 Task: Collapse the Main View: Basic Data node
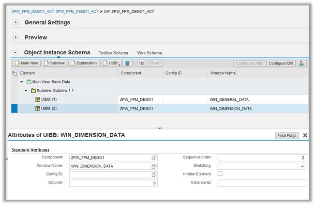[22, 82]
